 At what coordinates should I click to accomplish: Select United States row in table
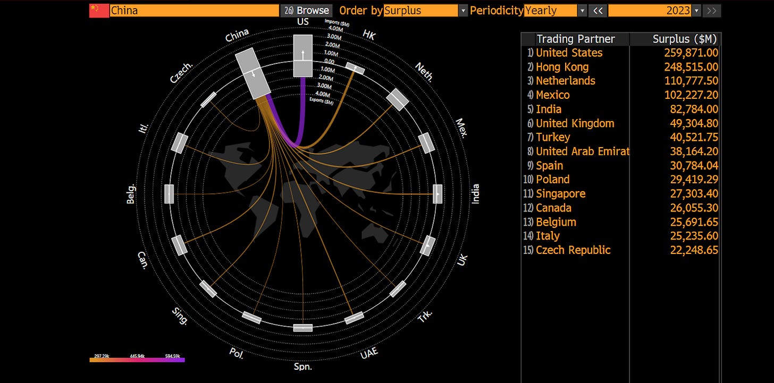pyautogui.click(x=621, y=53)
